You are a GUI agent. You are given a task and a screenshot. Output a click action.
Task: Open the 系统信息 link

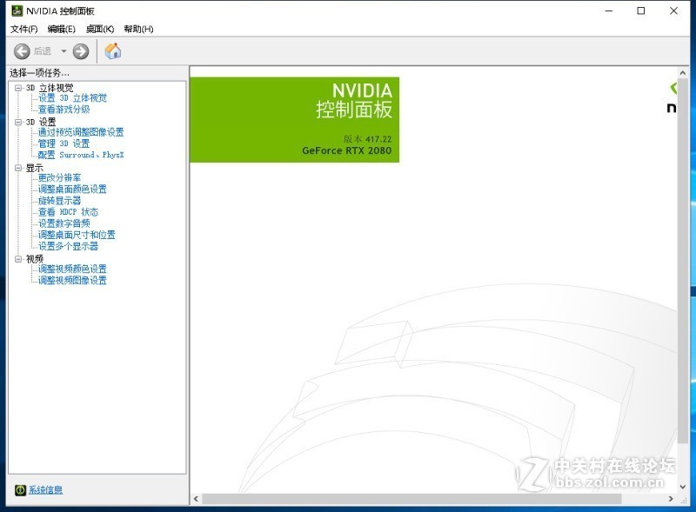(46, 489)
